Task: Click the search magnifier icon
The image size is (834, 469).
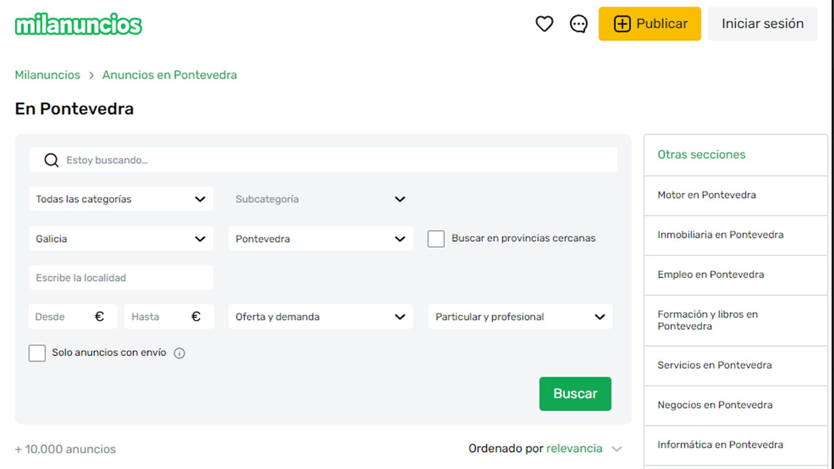Action: (x=51, y=160)
